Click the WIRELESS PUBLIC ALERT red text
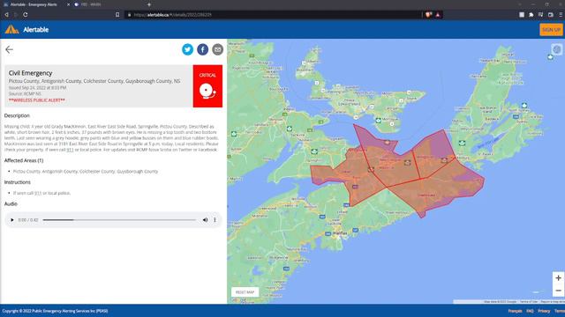The width and height of the screenshot is (565, 317). (x=37, y=100)
